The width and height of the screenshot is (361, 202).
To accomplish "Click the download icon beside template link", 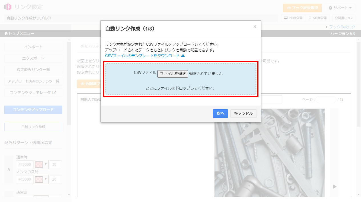I will (183, 56).
